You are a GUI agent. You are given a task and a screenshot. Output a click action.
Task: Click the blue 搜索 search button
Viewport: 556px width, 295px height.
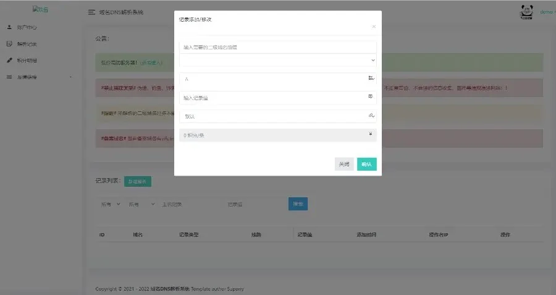coord(298,203)
